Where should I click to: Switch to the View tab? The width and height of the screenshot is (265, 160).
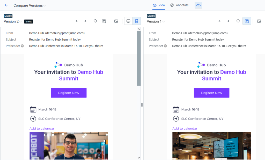159,5
